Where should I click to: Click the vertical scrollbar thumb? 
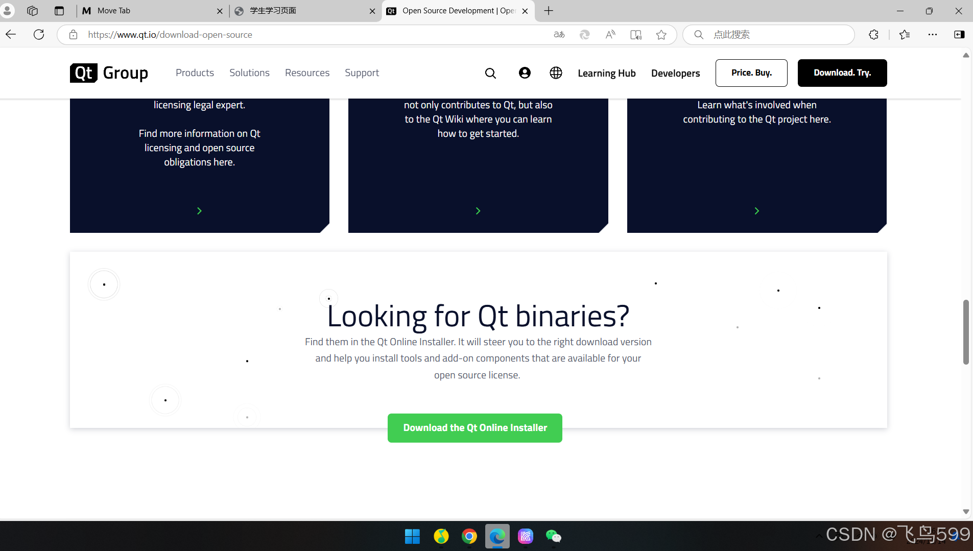[x=966, y=332]
